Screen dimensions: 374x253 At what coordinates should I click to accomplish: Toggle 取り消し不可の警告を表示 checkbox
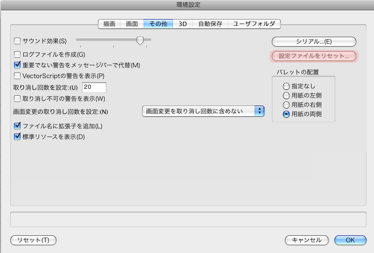(x=18, y=99)
